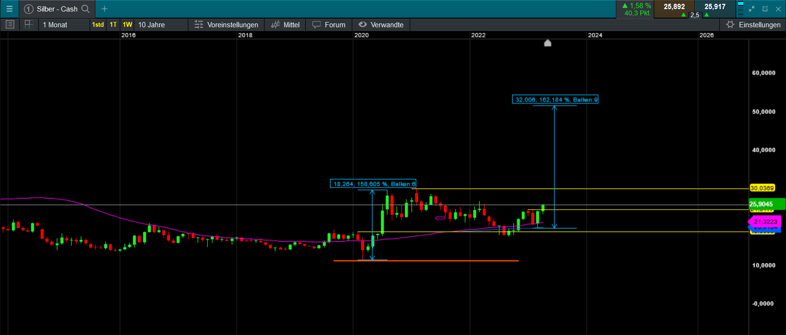Open Mittel price type menu
Viewport: 786px width, 335px height.
[x=286, y=25]
